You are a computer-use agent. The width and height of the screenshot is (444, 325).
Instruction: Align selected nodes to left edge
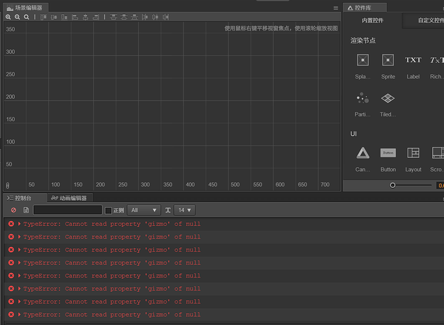tap(75, 17)
